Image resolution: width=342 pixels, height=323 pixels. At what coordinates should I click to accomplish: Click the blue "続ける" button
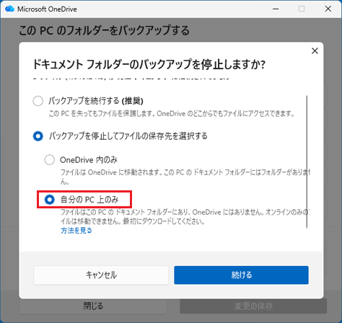[241, 275]
